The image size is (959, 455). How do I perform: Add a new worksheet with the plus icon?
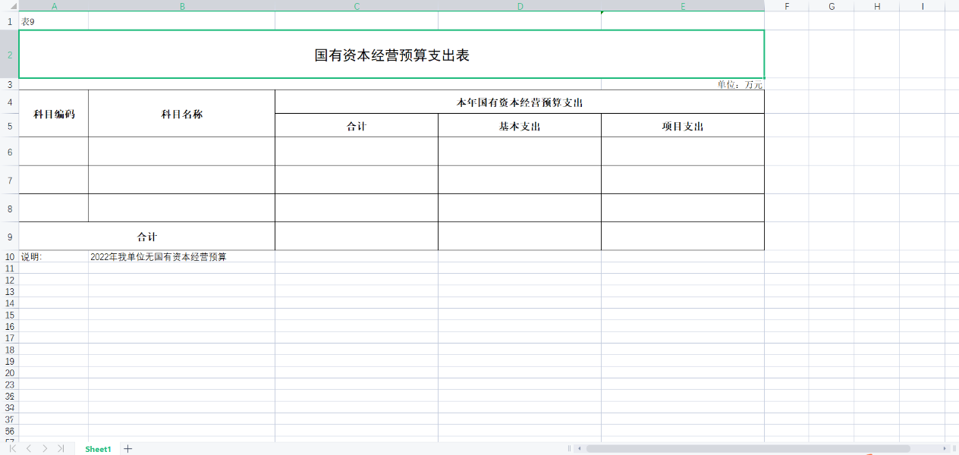[x=127, y=449]
